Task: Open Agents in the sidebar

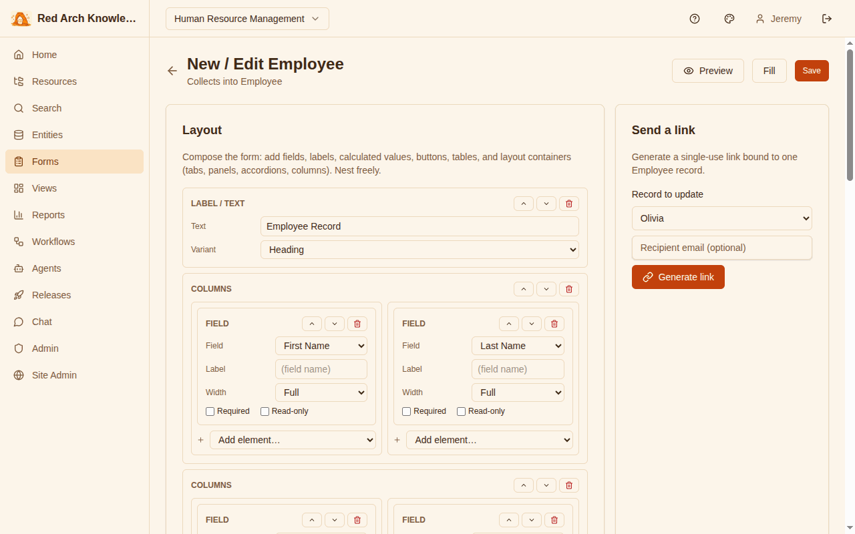Action: (74, 268)
